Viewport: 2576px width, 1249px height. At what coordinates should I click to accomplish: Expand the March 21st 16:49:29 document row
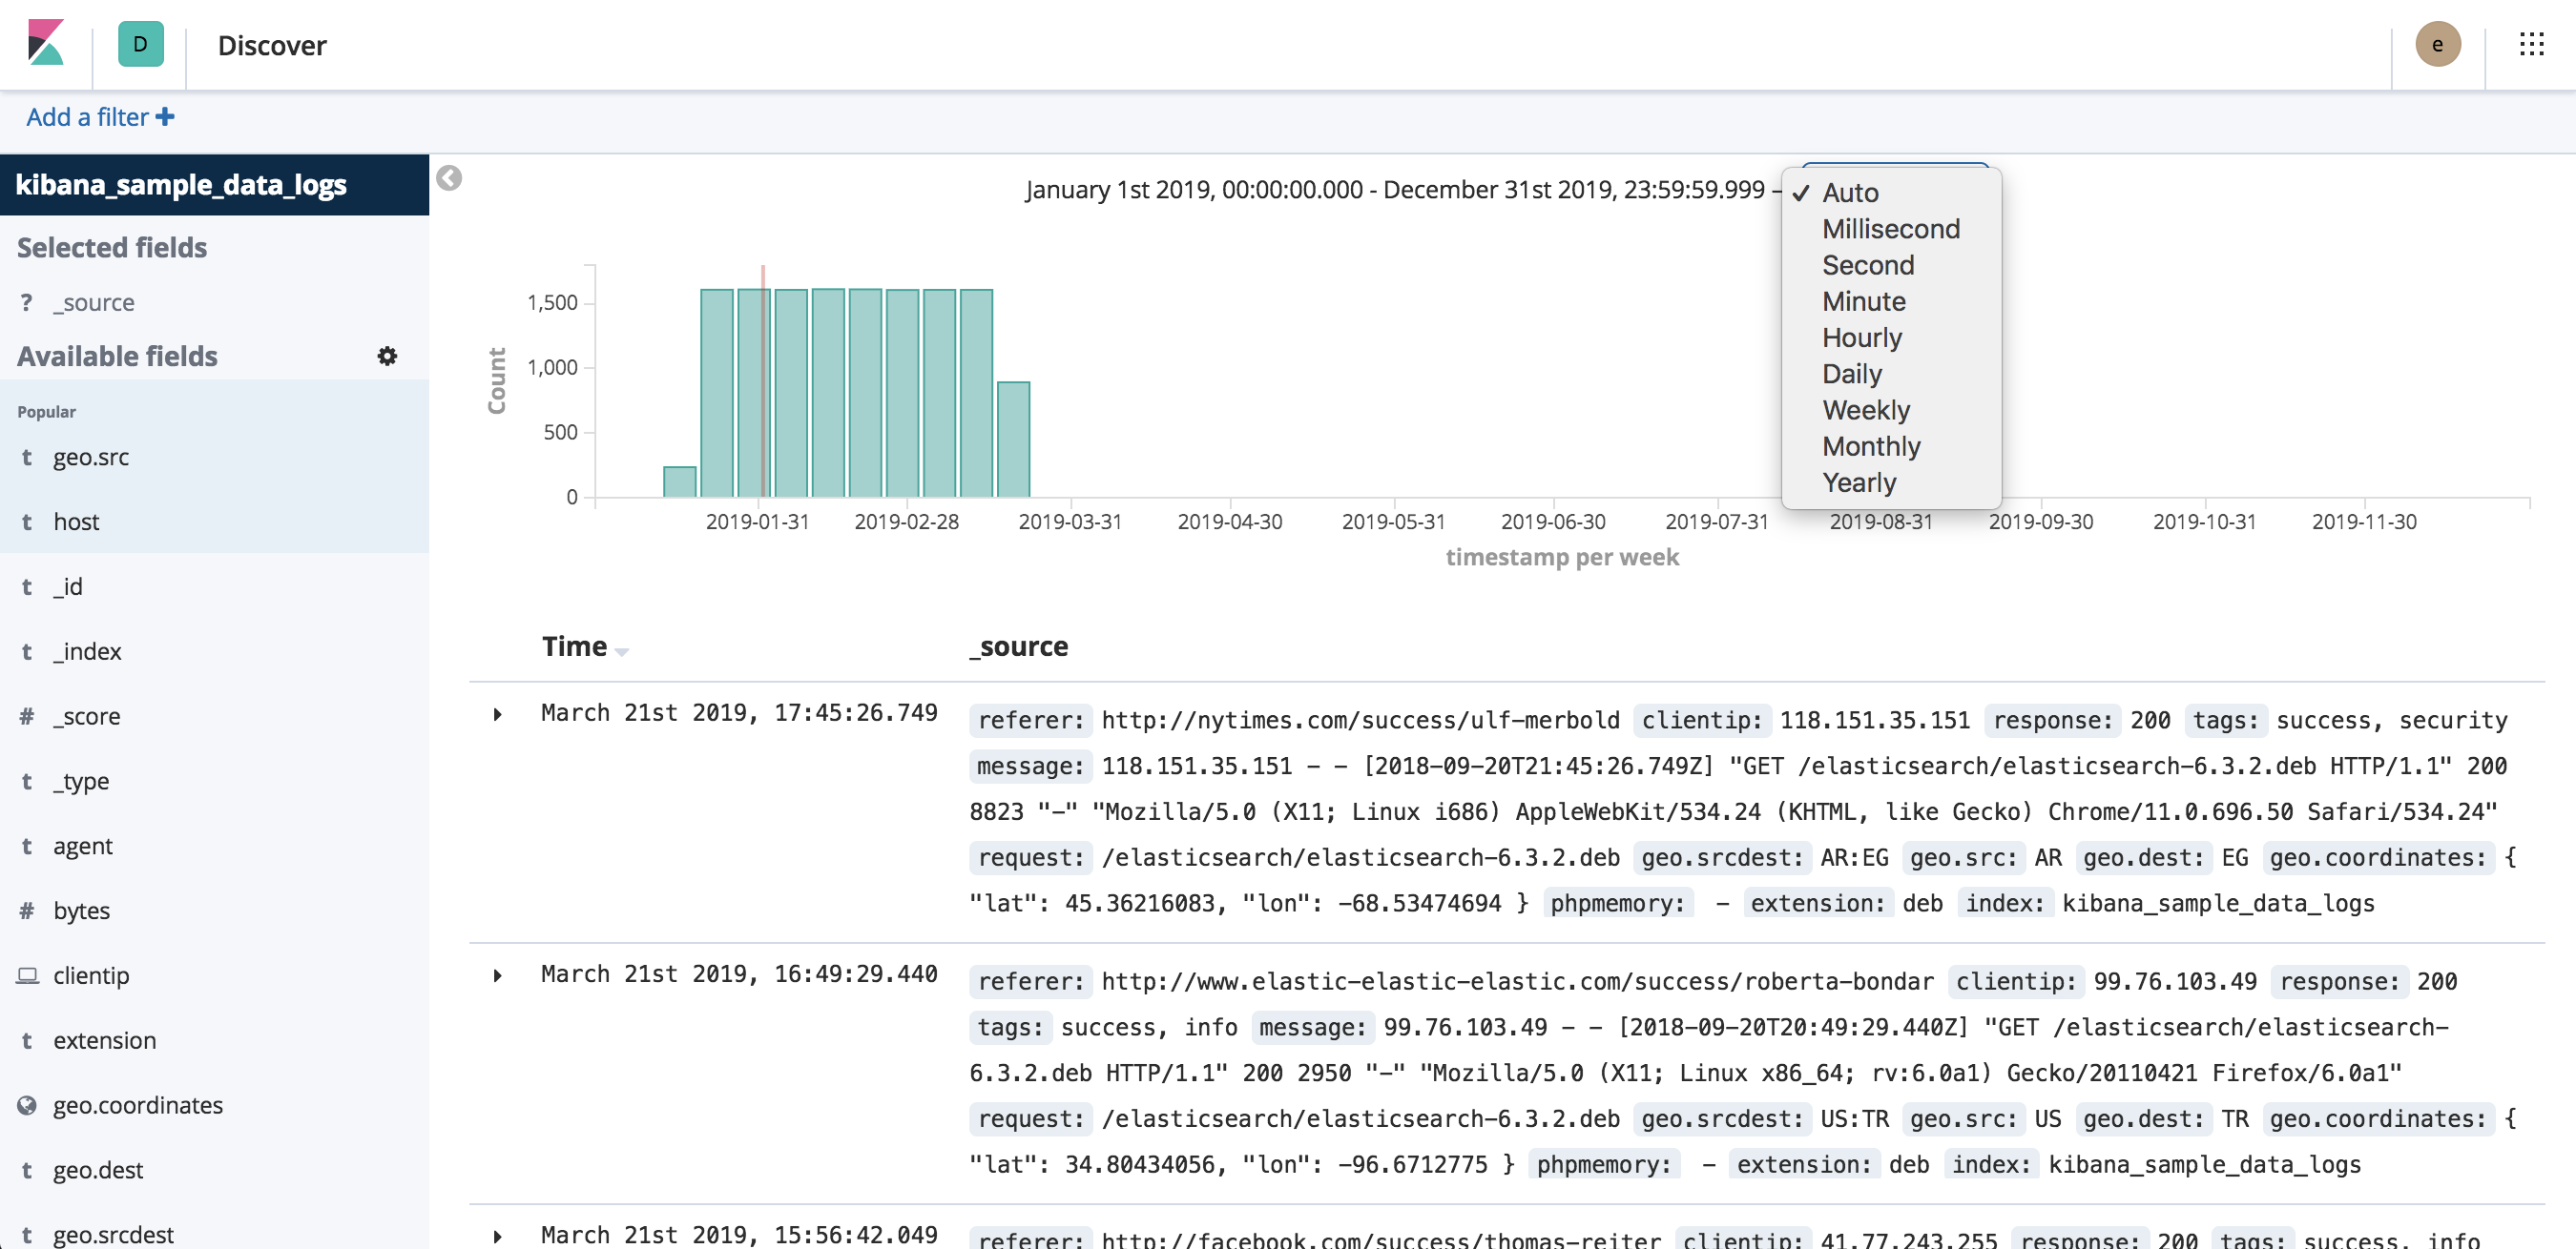497,976
